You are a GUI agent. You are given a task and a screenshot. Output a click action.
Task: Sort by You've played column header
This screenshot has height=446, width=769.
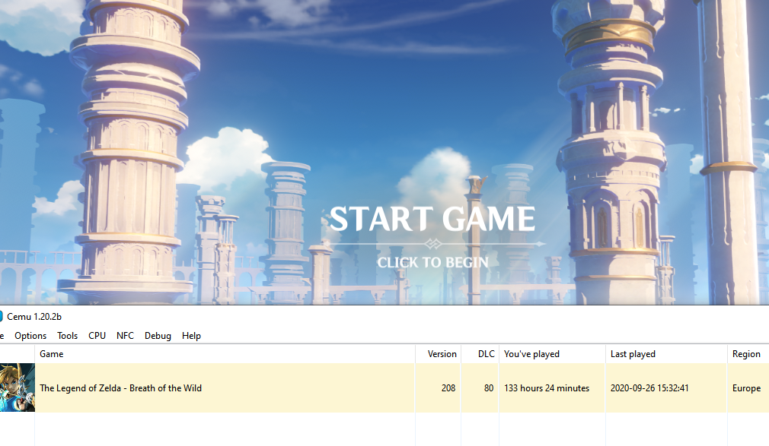click(x=552, y=354)
